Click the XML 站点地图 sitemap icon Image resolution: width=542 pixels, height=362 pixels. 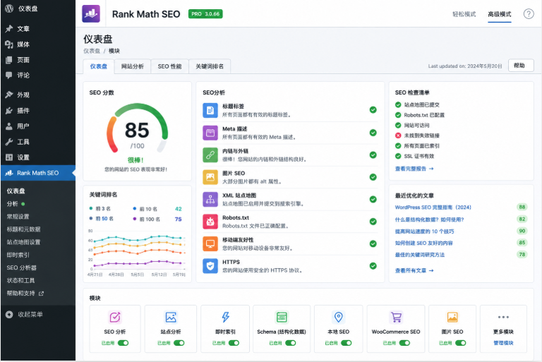(210, 200)
